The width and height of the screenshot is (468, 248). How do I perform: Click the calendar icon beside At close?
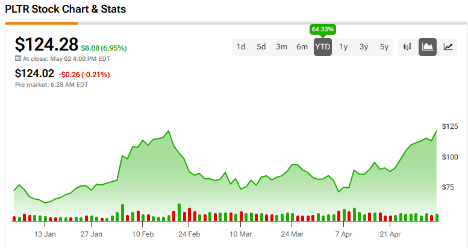click(x=18, y=58)
